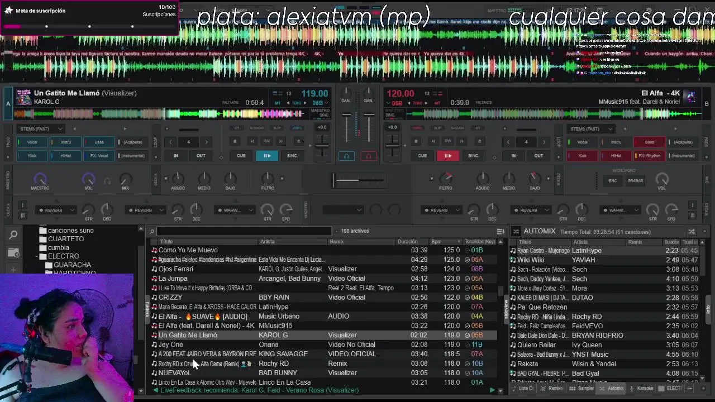This screenshot has height=402, width=715.
Task: Sort file list by Artista column
Action: point(293,242)
